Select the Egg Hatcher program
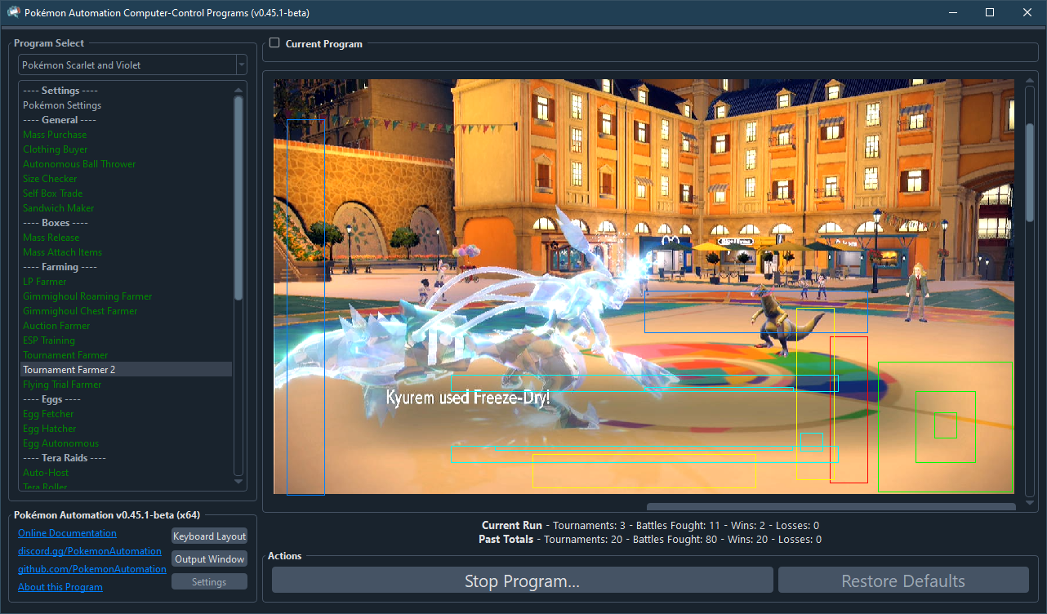 pos(49,429)
